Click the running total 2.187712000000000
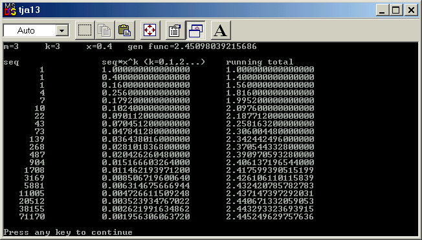 (x=270, y=116)
